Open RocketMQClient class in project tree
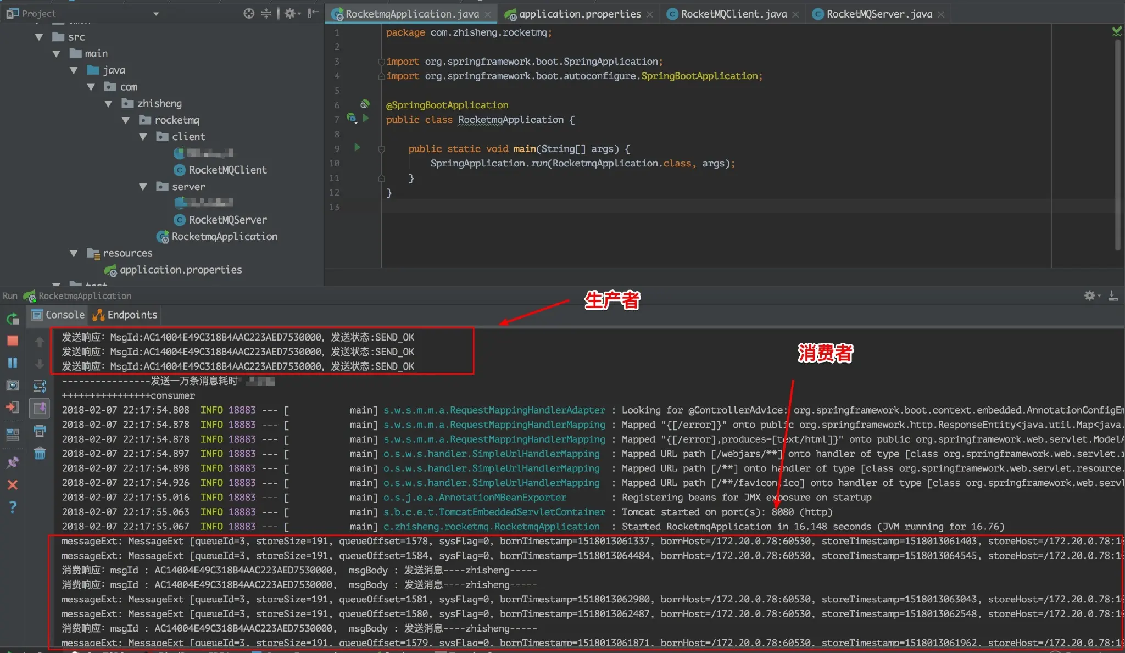This screenshot has width=1125, height=653. pos(227,170)
